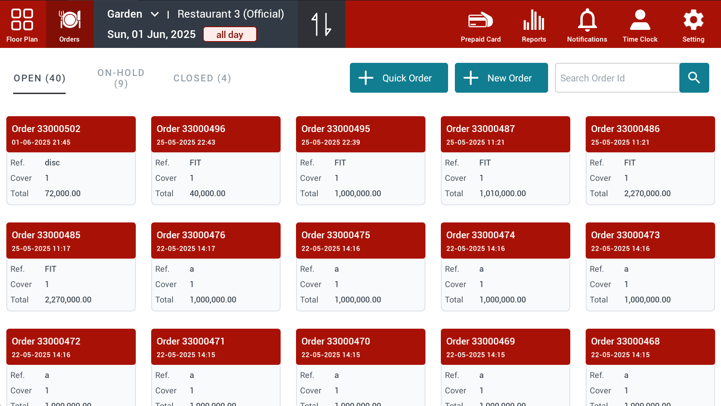Click the 1,010,000.00 total value

coord(503,194)
